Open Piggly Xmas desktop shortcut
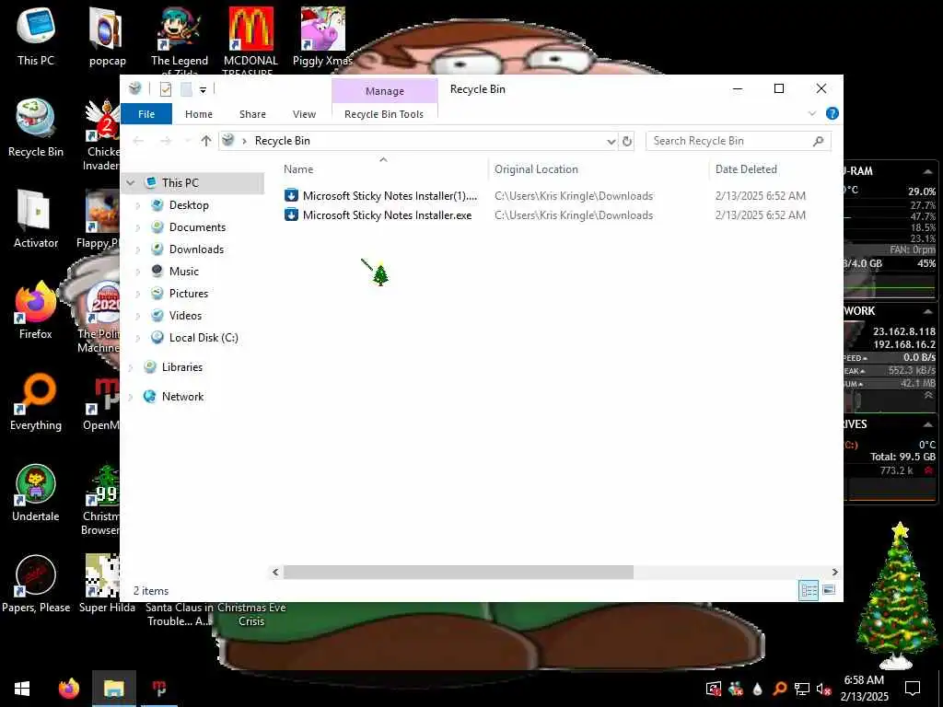943x707 pixels. tap(322, 37)
